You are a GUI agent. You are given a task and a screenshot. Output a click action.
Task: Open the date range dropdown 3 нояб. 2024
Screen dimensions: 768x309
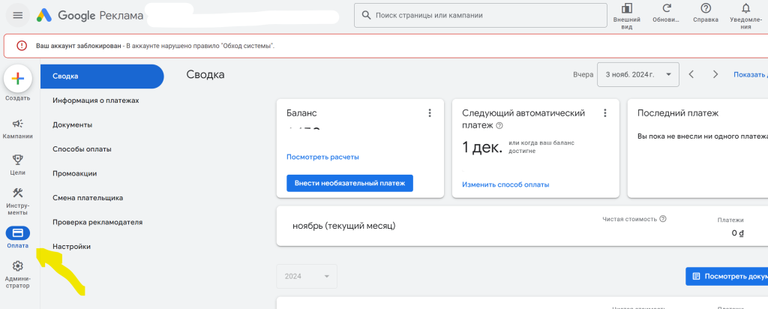pos(637,74)
